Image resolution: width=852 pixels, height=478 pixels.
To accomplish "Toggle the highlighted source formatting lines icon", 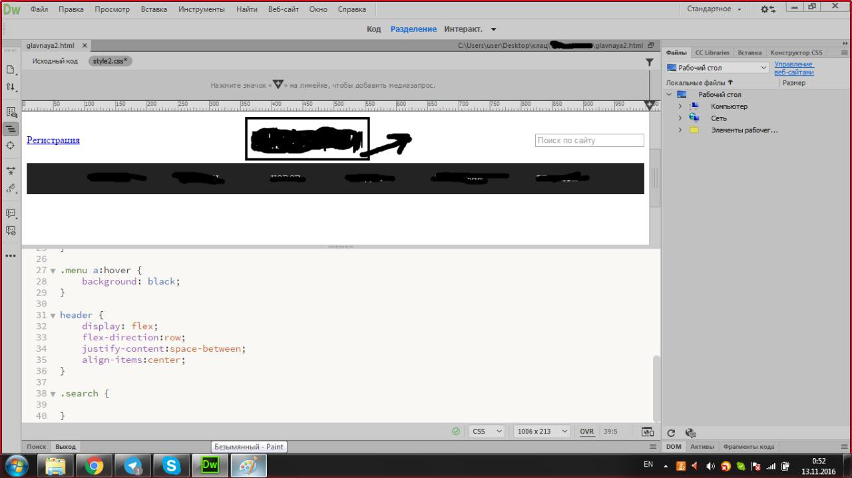I will tap(11, 129).
